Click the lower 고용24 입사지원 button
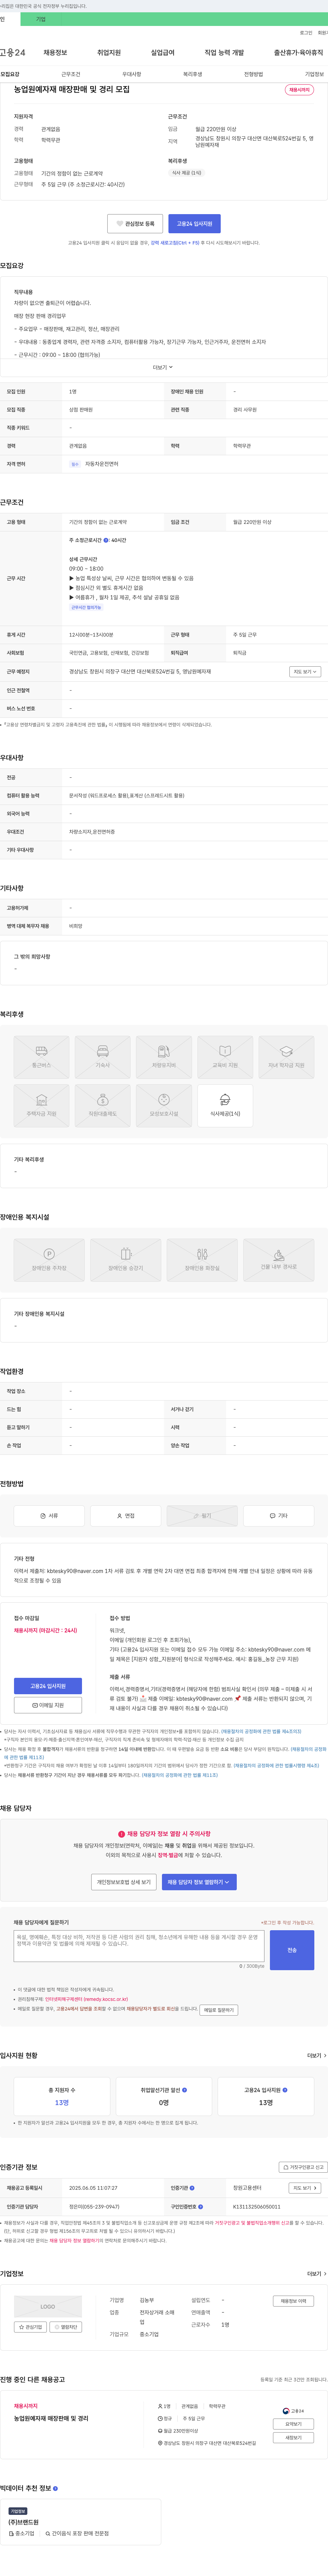 pos(48,1686)
